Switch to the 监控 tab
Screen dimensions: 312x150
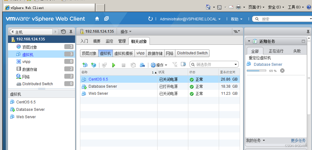pos(110,41)
